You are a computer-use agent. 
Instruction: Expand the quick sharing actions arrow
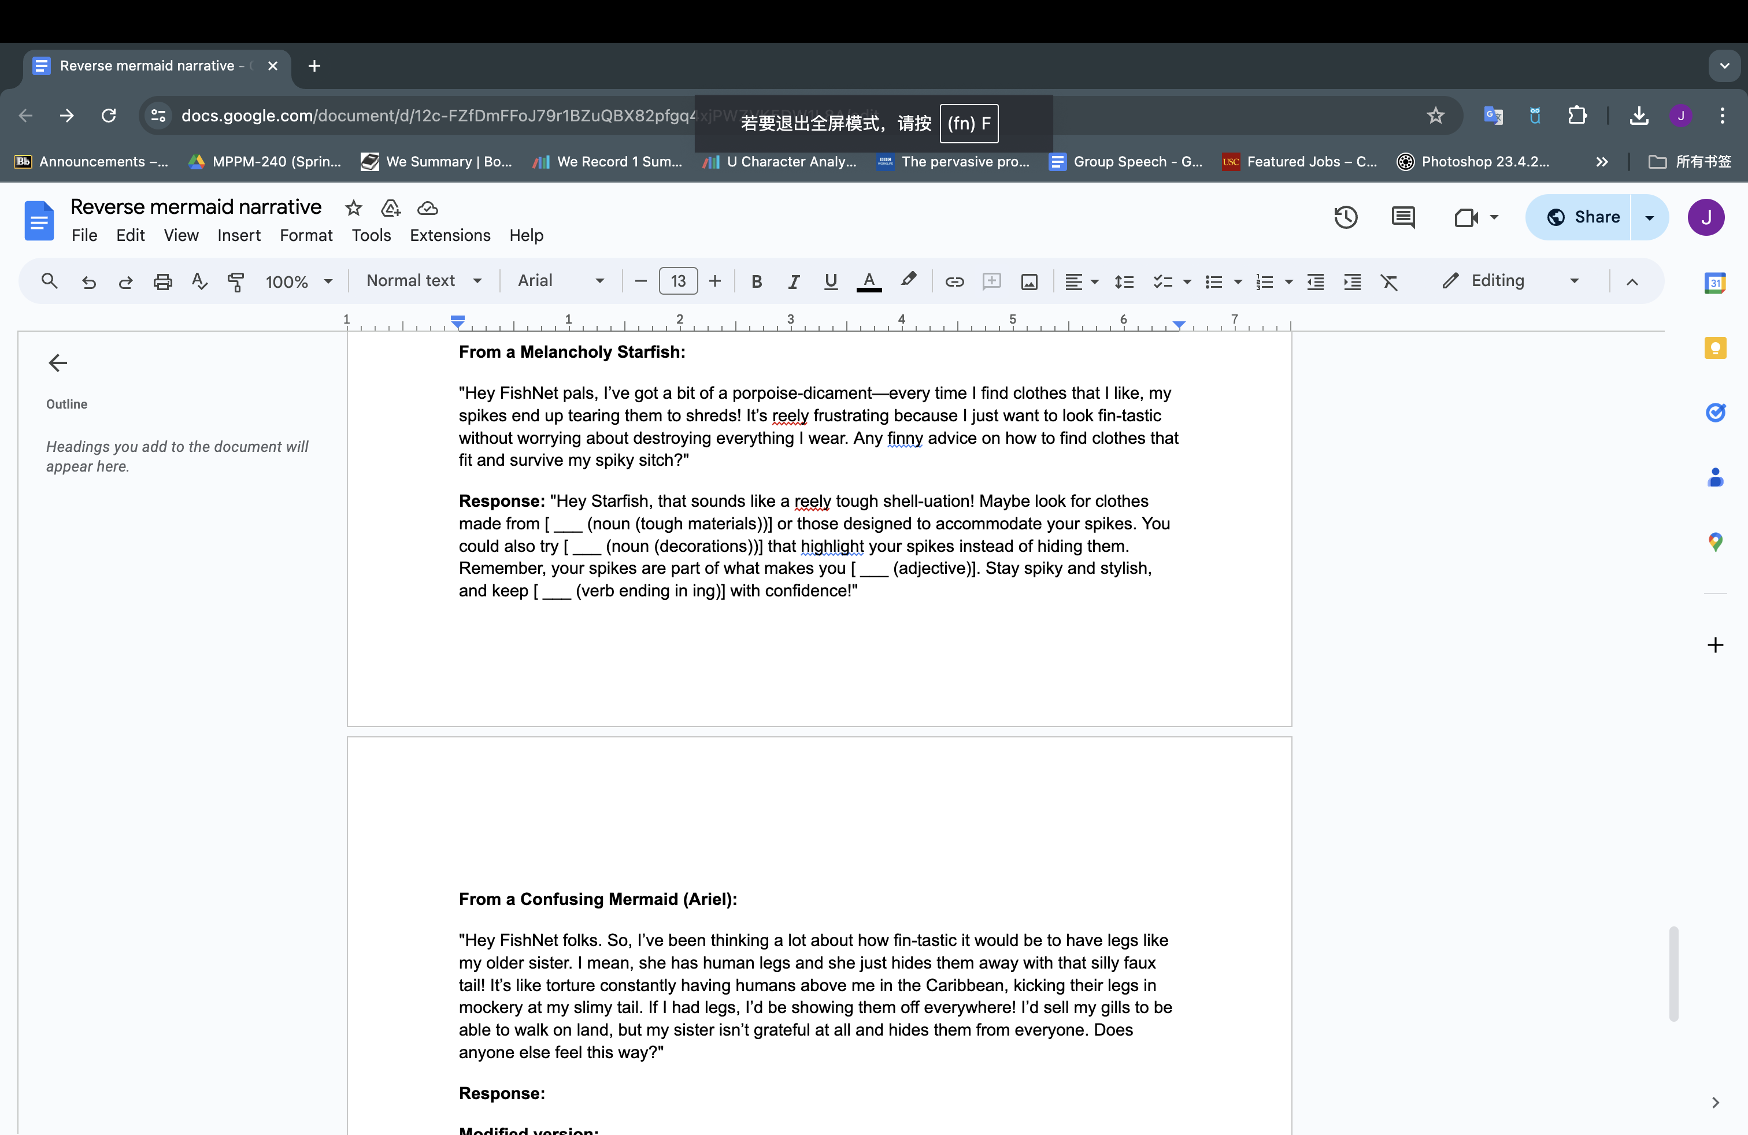[1650, 217]
